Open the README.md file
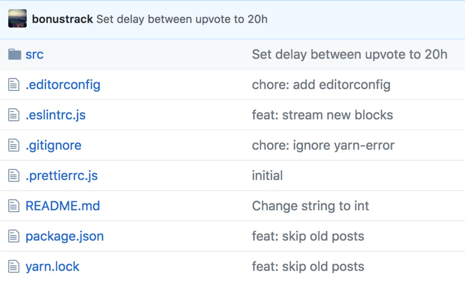This screenshot has width=465, height=281. click(x=62, y=206)
